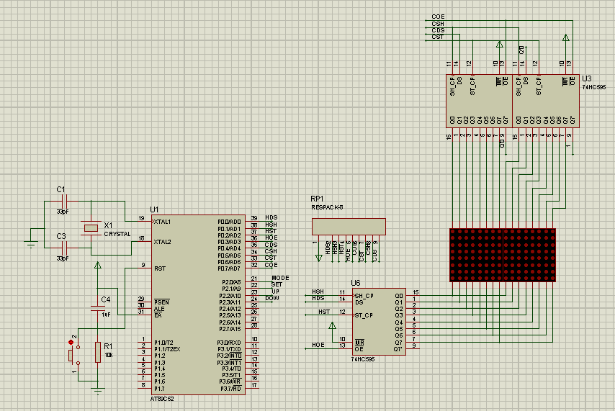Click the XTAL1 pin label on U1
Image resolution: width=615 pixels, height=411 pixels.
pos(162,222)
